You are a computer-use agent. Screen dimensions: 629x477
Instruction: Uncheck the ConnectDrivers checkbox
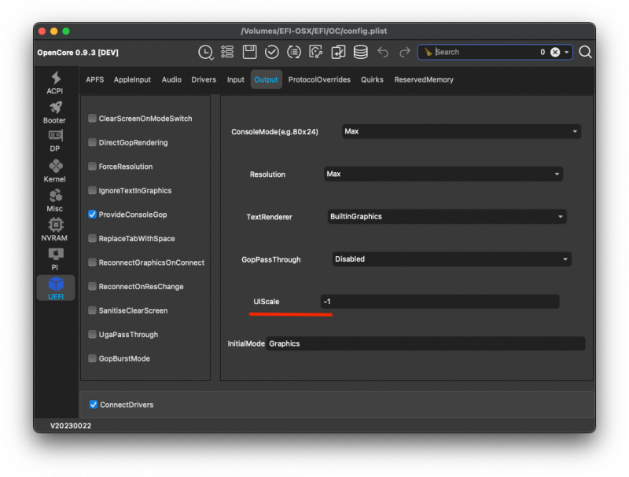click(x=94, y=405)
